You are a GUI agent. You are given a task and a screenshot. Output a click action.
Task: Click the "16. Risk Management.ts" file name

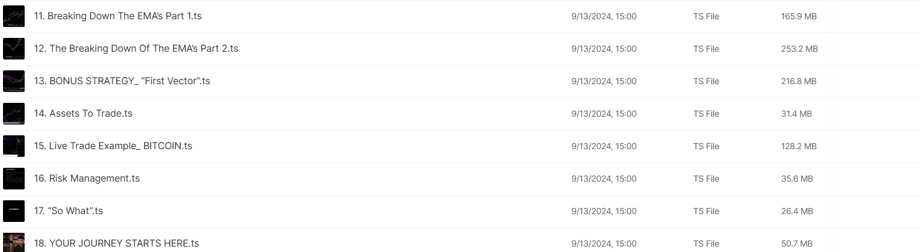[x=87, y=179]
